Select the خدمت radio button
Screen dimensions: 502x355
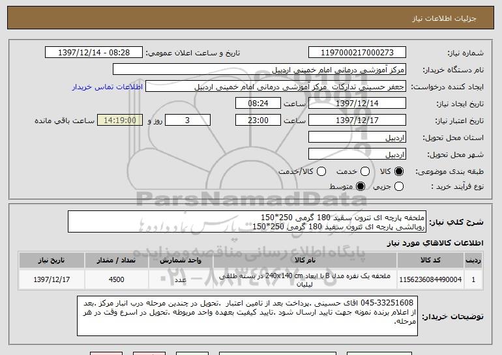(365, 171)
